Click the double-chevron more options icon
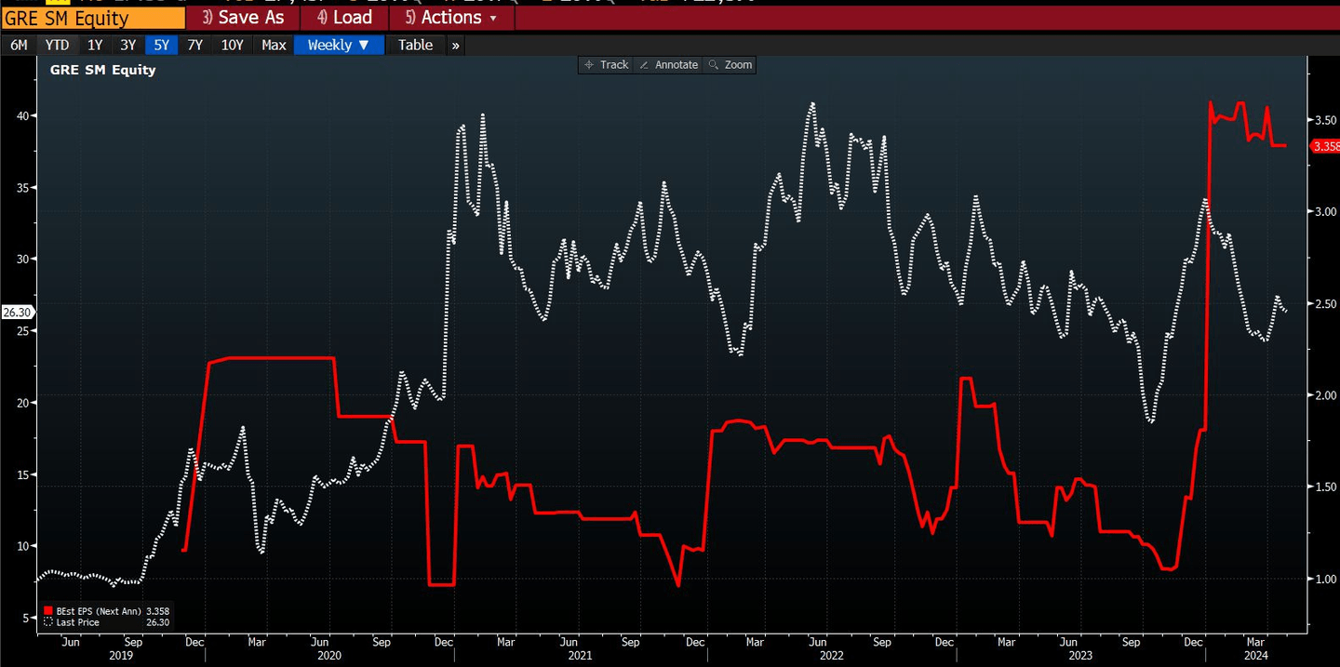The width and height of the screenshot is (1340, 667). click(x=455, y=45)
